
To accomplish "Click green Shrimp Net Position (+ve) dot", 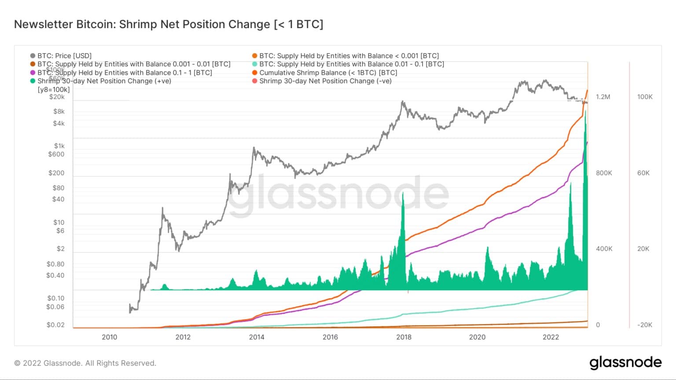I will (33, 81).
